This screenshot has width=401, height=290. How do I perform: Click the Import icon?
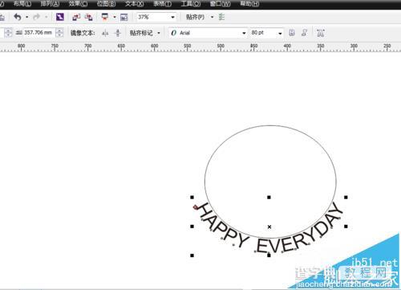pyautogui.click(x=76, y=17)
